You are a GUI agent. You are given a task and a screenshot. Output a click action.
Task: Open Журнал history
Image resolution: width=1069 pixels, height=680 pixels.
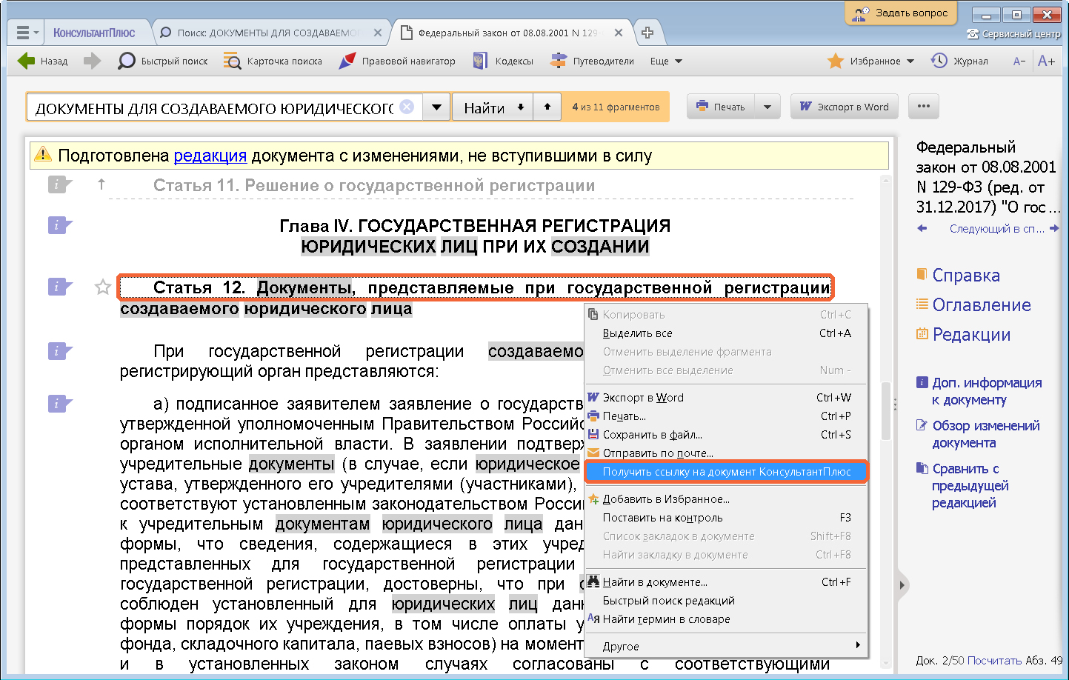coord(959,61)
